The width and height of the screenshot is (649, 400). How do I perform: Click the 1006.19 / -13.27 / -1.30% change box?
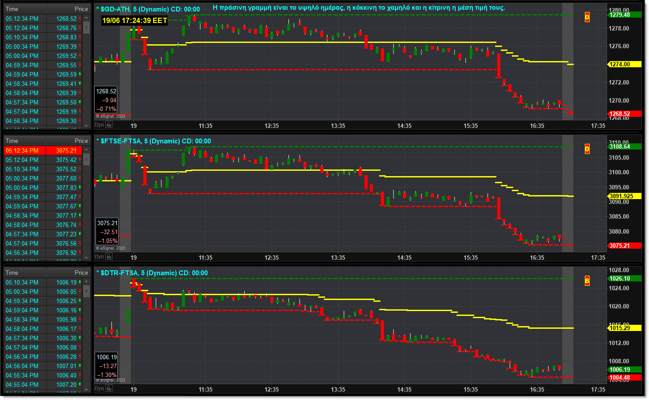pos(107,366)
